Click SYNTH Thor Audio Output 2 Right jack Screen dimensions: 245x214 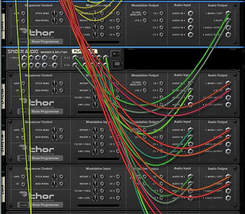point(228,21)
